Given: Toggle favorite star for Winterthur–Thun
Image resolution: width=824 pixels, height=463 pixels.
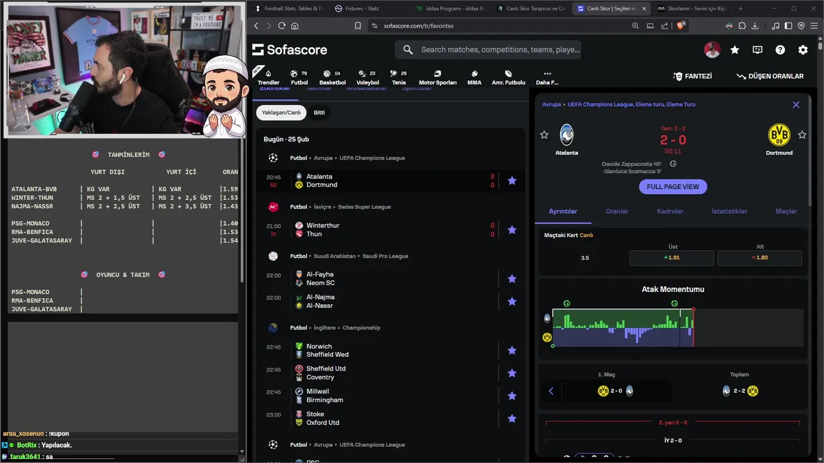Looking at the screenshot, I should [x=512, y=230].
